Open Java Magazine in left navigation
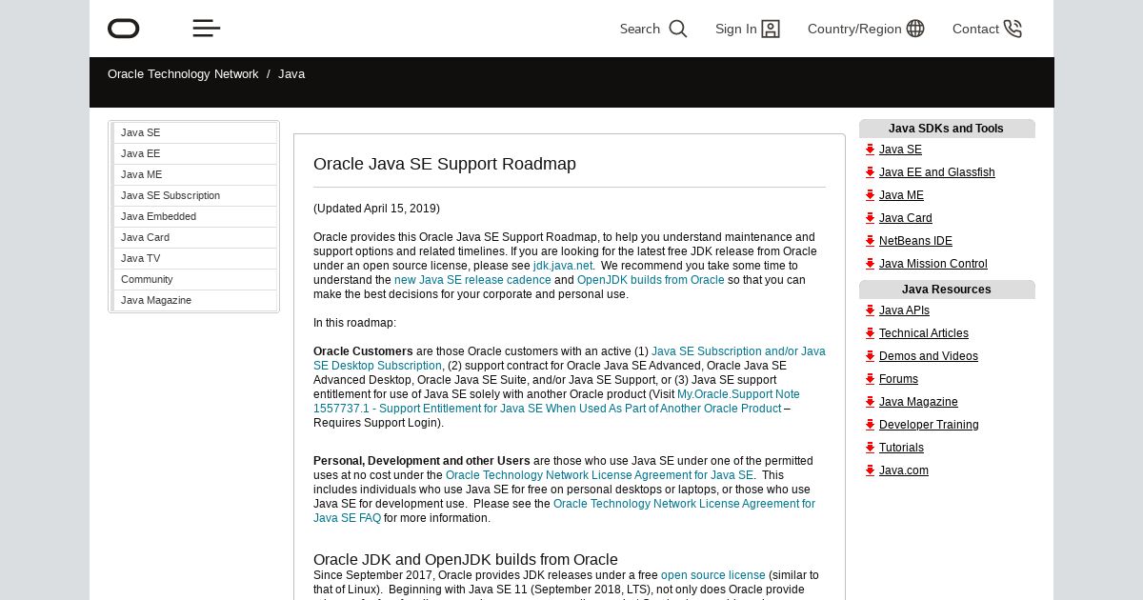The height and width of the screenshot is (600, 1143). click(195, 300)
